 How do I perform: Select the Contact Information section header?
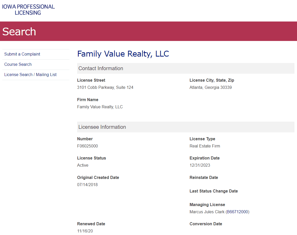[100, 68]
